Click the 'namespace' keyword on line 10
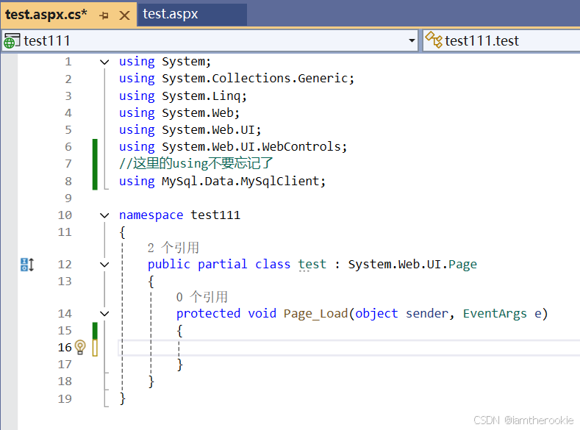 click(x=151, y=215)
